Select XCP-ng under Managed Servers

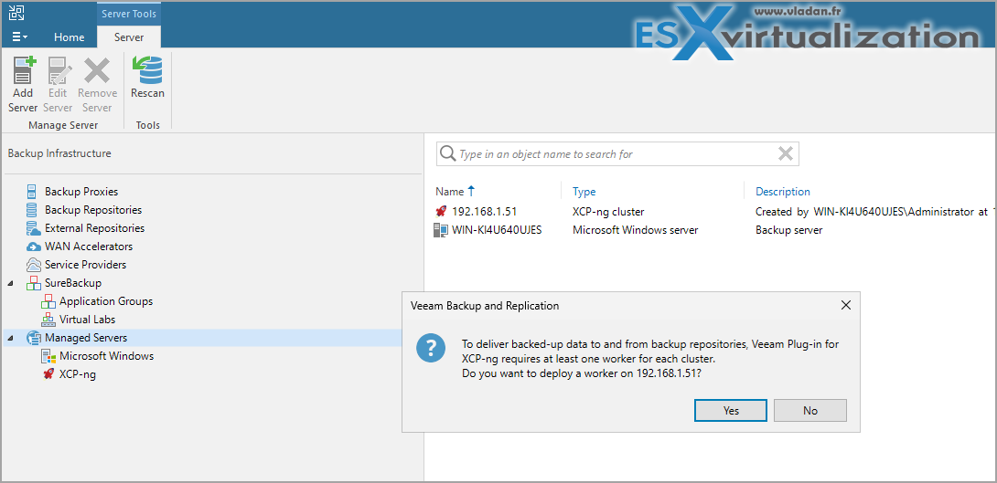77,374
